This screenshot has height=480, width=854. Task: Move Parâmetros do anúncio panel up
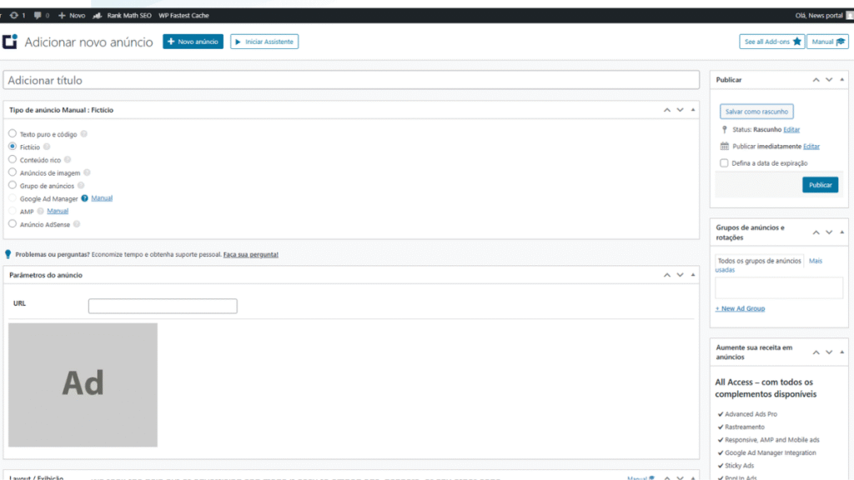pos(666,275)
